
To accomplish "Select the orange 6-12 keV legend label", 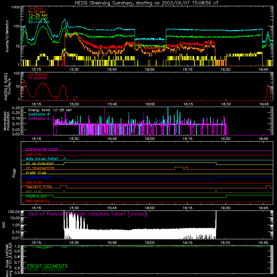I will [x=37, y=12].
